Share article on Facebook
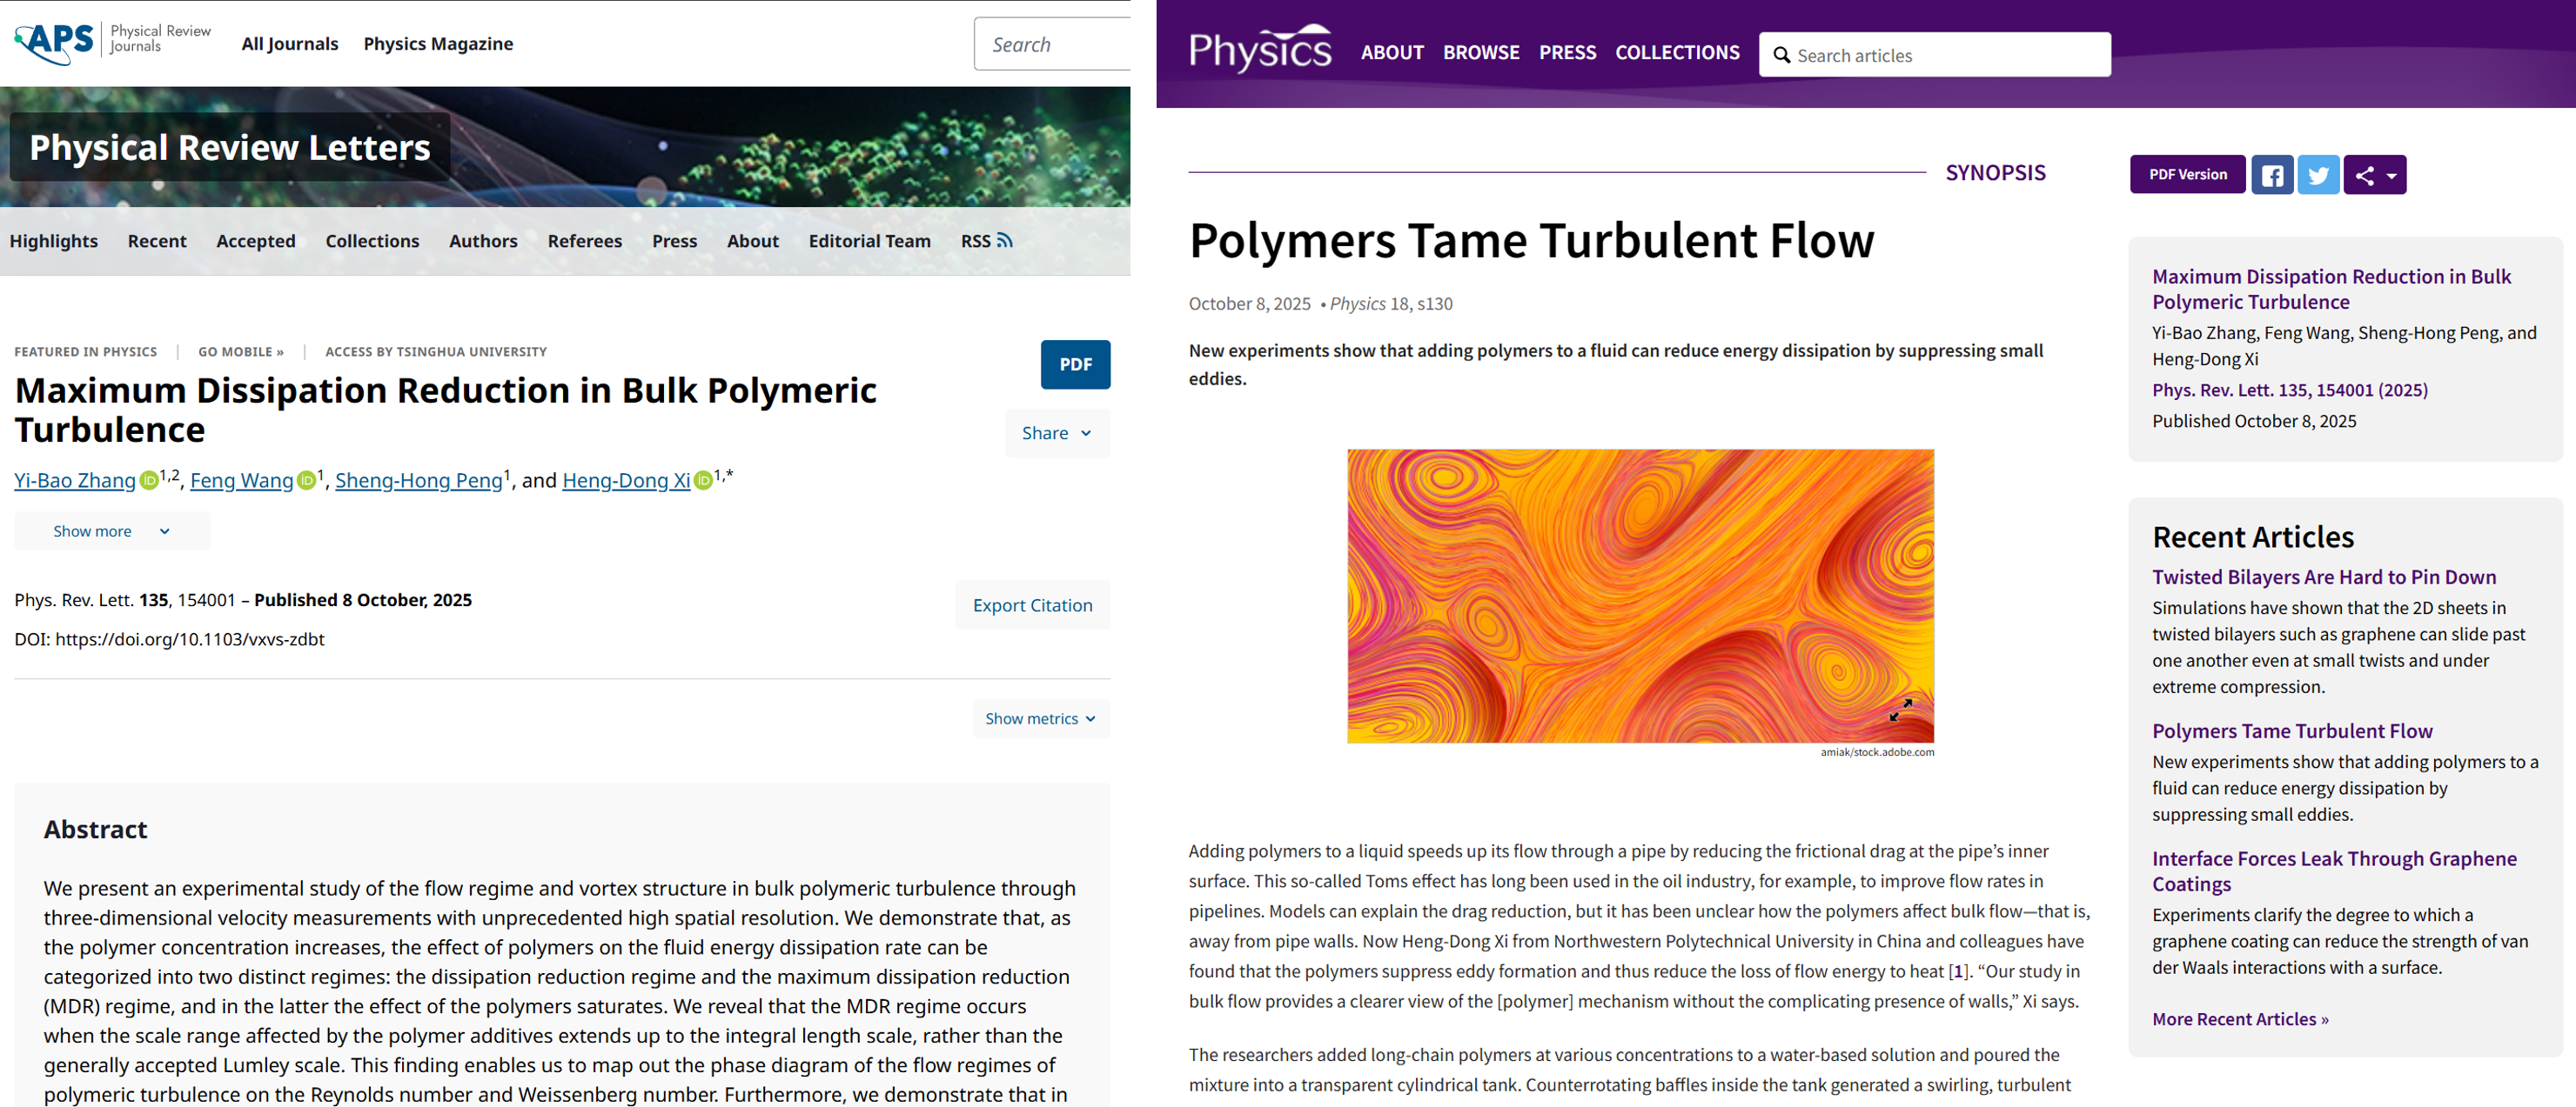 [x=2272, y=175]
